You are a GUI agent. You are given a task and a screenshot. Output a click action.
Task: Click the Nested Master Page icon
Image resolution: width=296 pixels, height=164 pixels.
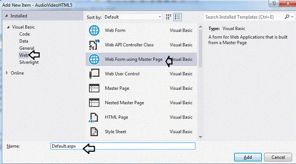(94, 102)
